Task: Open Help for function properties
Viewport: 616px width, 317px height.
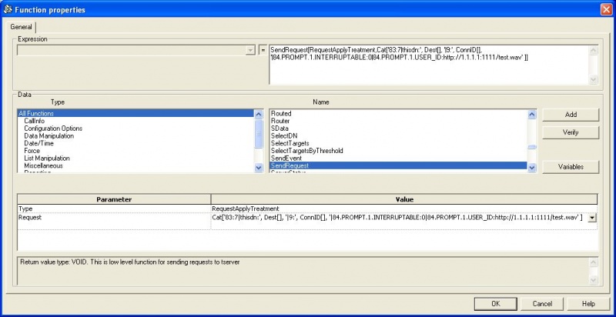Action: click(588, 303)
